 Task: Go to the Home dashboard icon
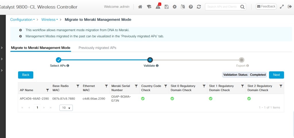(140, 7)
